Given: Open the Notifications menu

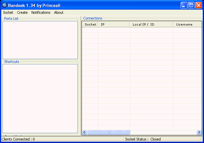Looking at the screenshot, I should coord(41,12).
